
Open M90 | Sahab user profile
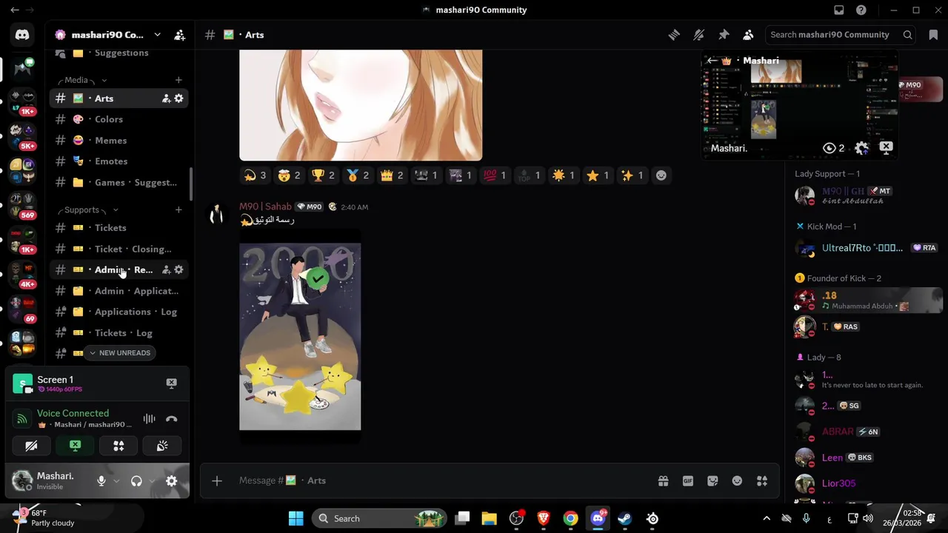click(x=265, y=207)
